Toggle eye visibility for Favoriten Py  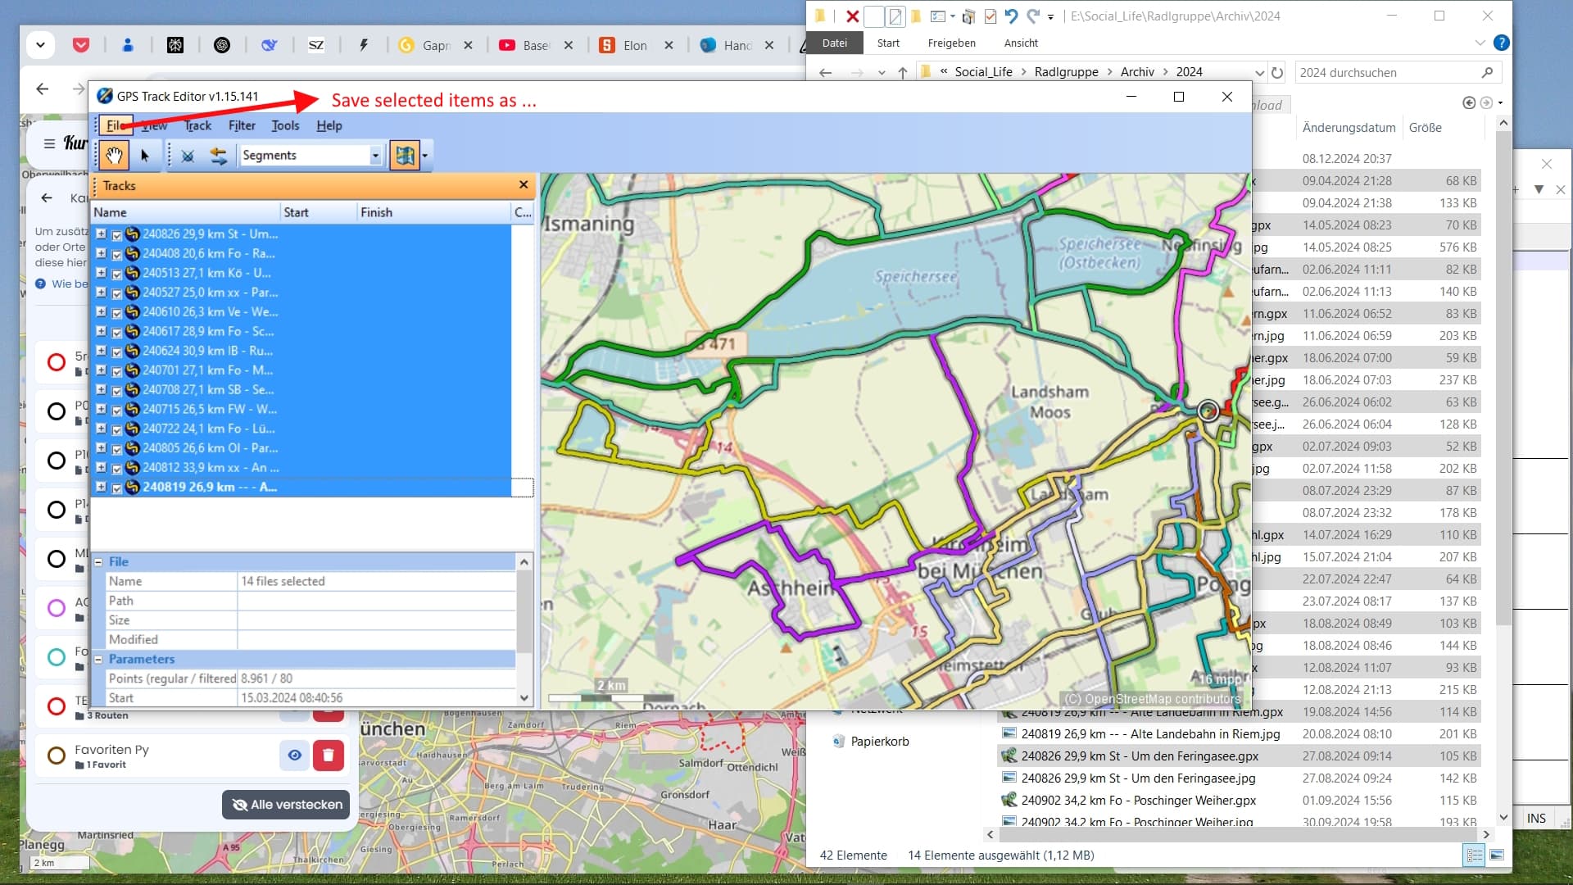pos(294,756)
